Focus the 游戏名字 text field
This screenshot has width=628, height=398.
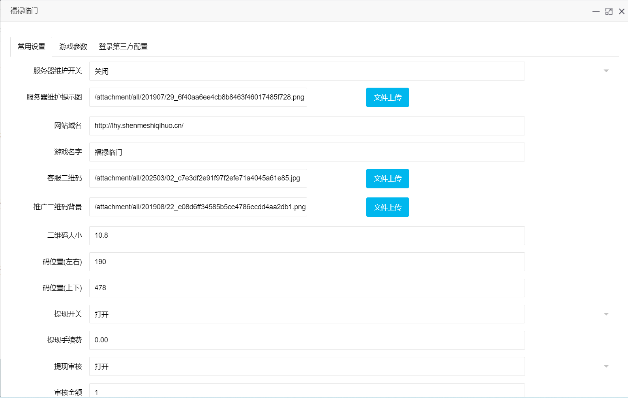307,152
